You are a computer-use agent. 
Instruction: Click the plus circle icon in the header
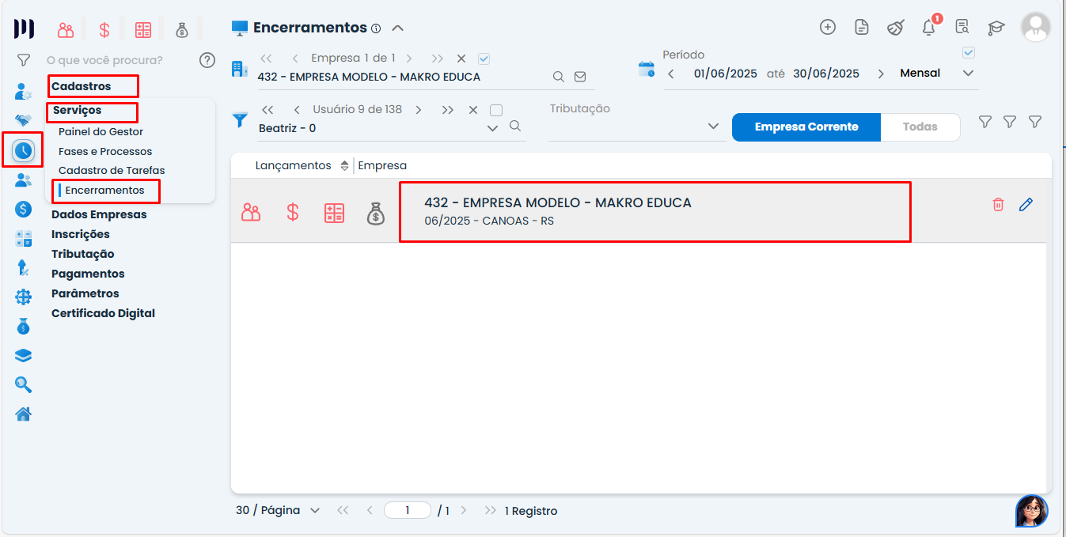[x=828, y=27]
